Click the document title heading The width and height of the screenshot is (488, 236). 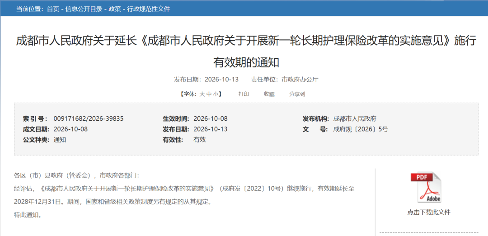(246, 52)
